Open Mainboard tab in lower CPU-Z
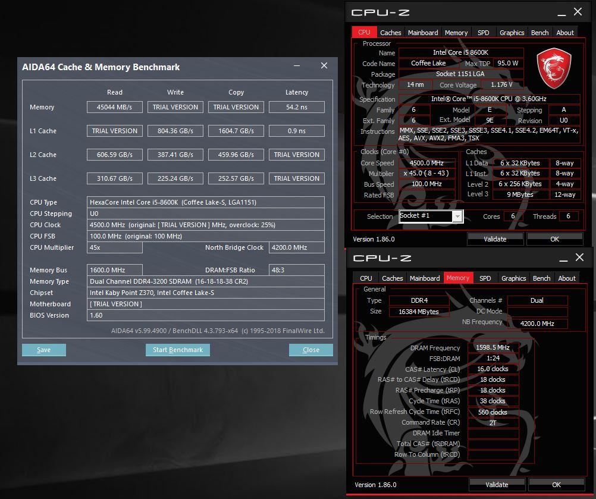The height and width of the screenshot is (499, 596). [425, 278]
